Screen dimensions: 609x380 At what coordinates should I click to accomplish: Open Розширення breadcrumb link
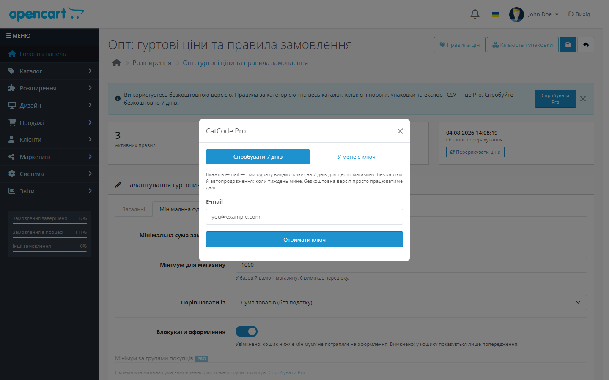[152, 63]
